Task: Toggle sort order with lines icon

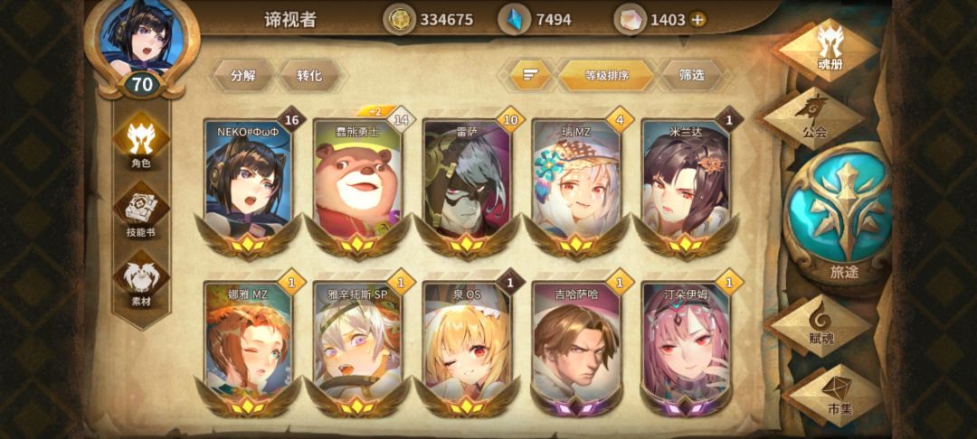Action: pyautogui.click(x=530, y=75)
